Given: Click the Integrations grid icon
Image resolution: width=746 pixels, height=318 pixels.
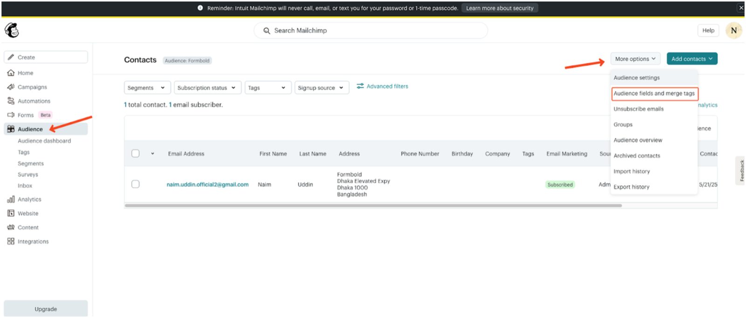Looking at the screenshot, I should tap(11, 241).
